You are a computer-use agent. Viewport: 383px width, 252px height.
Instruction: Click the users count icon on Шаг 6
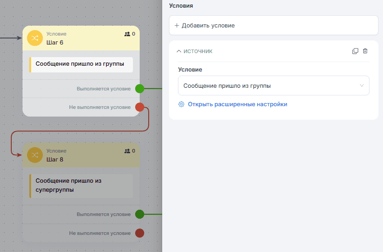point(127,34)
